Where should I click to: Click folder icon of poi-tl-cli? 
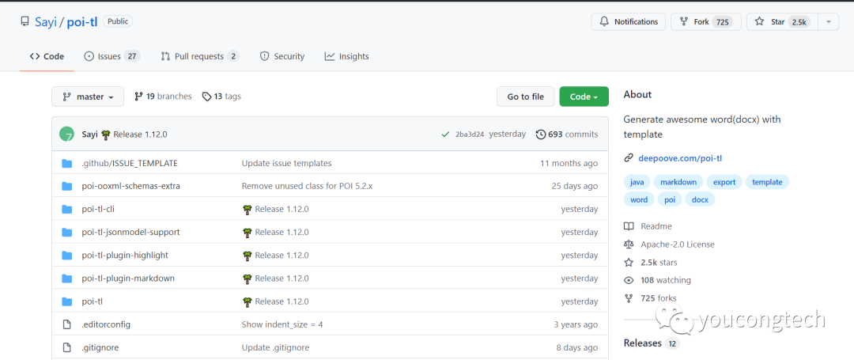click(67, 209)
